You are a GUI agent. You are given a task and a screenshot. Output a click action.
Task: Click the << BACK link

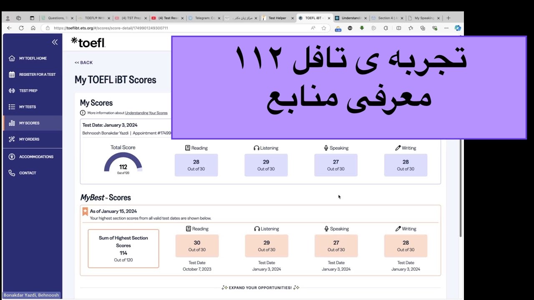83,62
